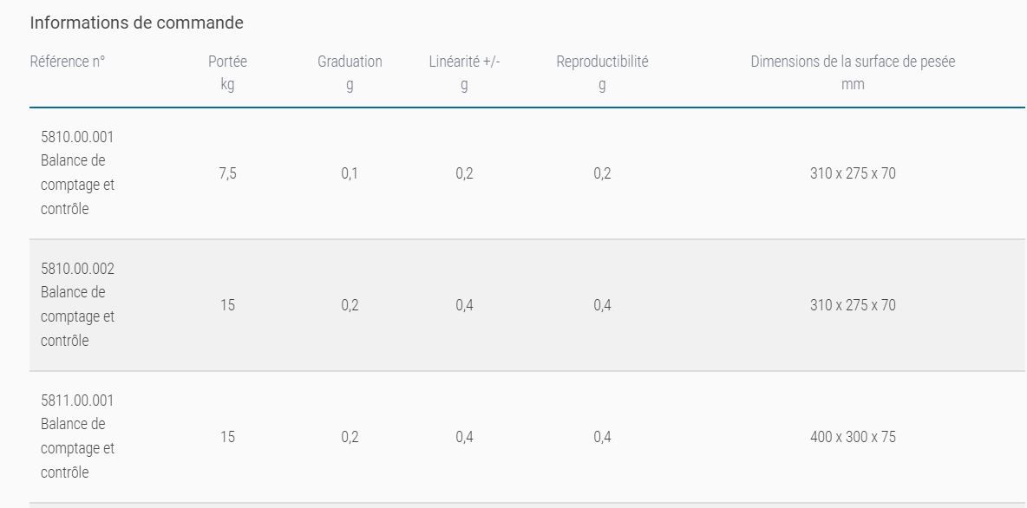Click graduation 0,2 in the 5811.00.001 row
This screenshot has height=508, width=1027.
(350, 437)
